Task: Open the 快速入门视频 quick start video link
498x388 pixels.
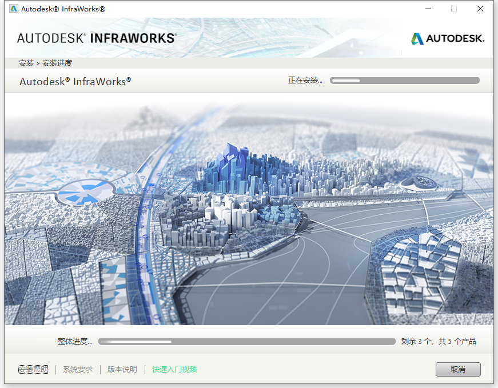Action: [174, 369]
